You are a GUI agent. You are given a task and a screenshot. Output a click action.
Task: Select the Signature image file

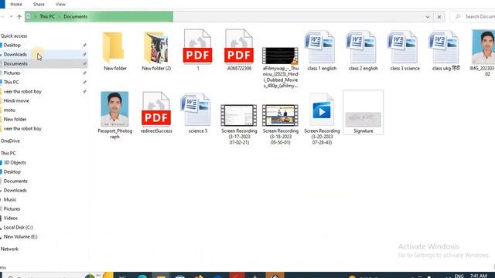tap(363, 113)
